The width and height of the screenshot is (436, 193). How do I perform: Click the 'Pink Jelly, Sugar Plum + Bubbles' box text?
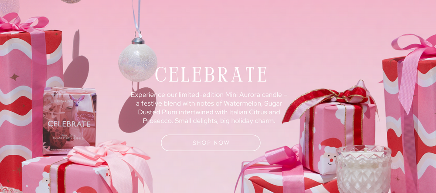pos(69,136)
